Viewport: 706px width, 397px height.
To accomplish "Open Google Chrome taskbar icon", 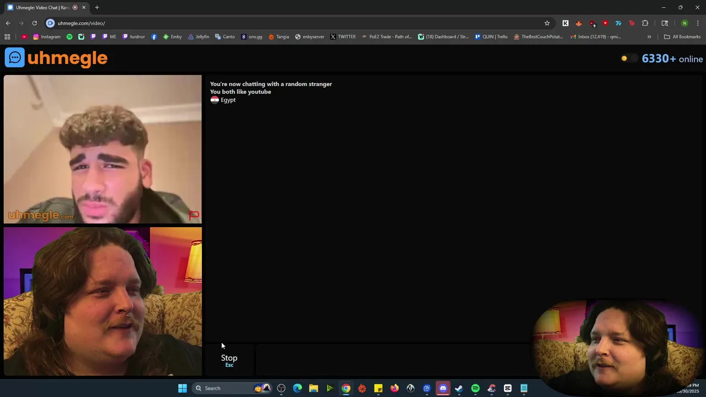I will tap(346, 388).
